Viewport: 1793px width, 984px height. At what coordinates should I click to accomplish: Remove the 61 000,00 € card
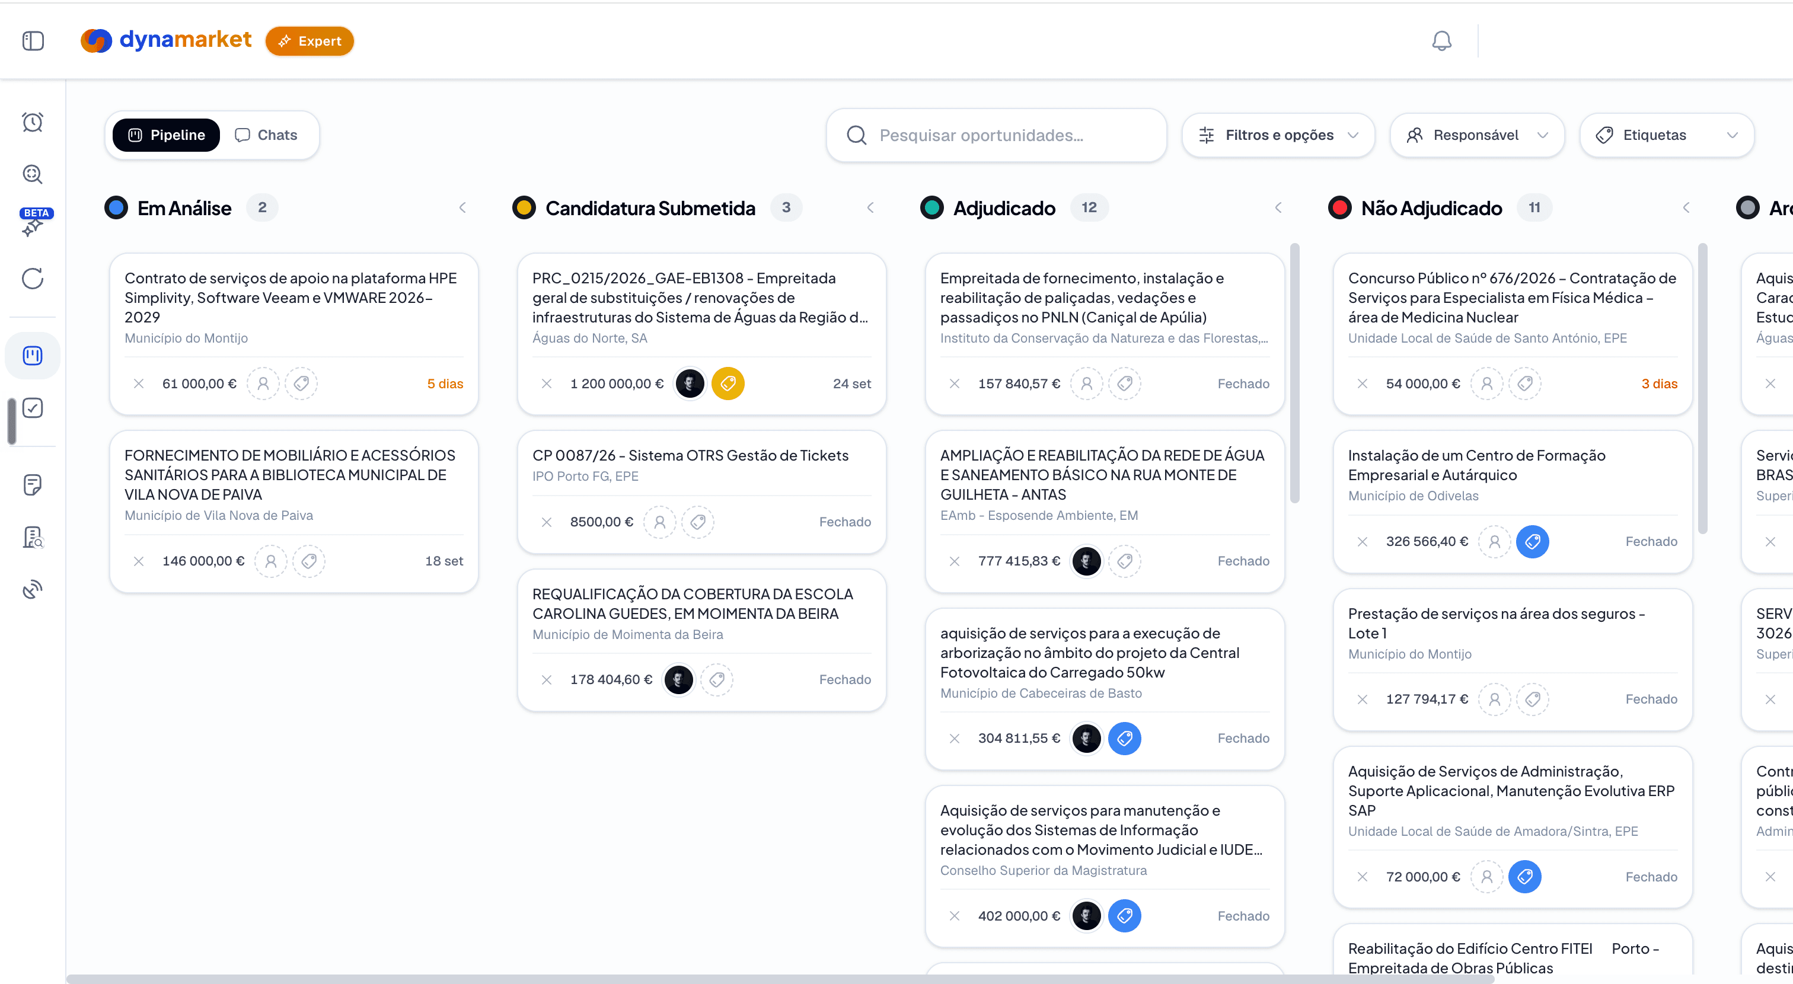[x=139, y=384]
